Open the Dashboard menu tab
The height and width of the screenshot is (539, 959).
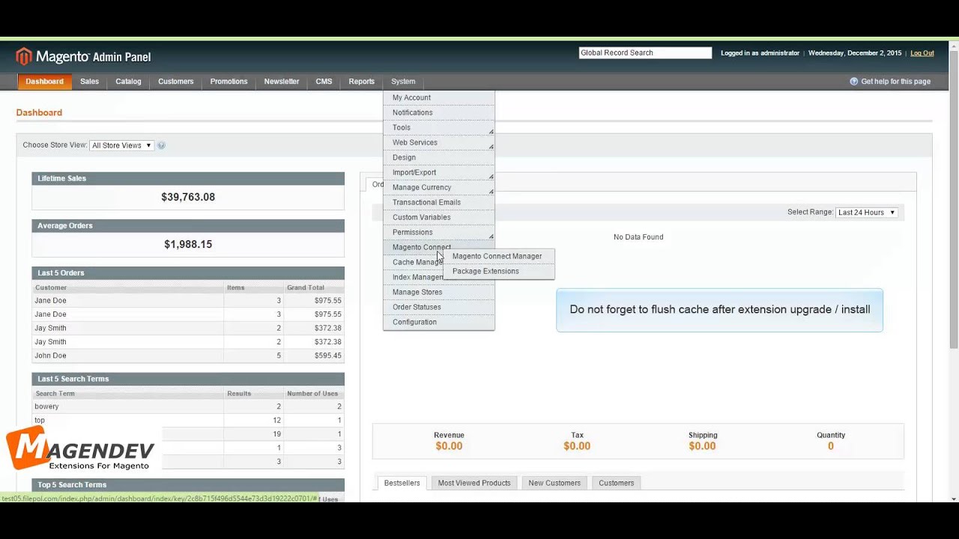(x=44, y=82)
